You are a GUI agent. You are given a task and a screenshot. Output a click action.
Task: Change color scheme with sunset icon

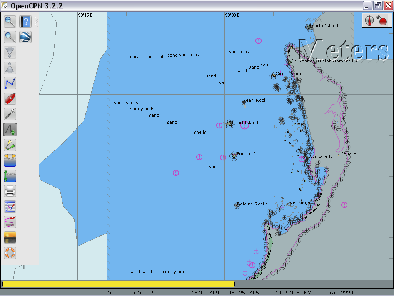coord(10,237)
